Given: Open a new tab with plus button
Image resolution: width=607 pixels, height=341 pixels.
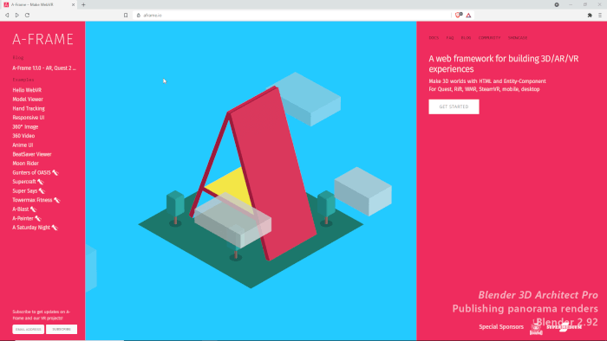Looking at the screenshot, I should pyautogui.click(x=83, y=4).
